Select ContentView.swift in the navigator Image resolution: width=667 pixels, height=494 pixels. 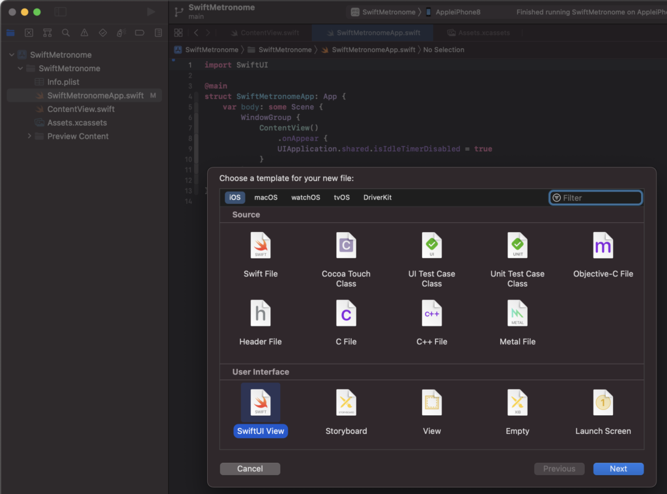tap(84, 109)
